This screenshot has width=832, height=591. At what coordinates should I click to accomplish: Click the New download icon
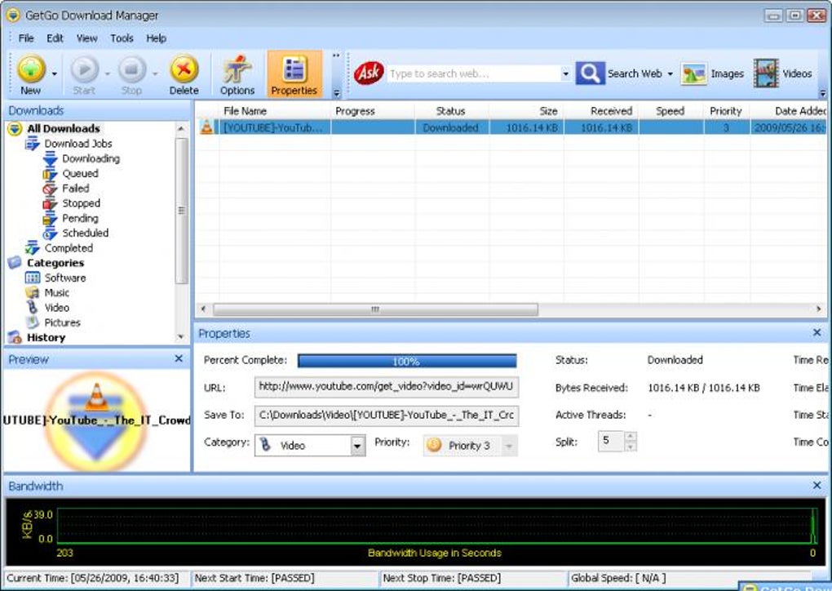pos(31,69)
